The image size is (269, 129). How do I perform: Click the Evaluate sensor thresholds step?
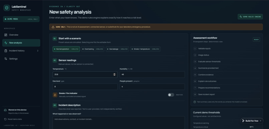pyautogui.click(x=227, y=62)
